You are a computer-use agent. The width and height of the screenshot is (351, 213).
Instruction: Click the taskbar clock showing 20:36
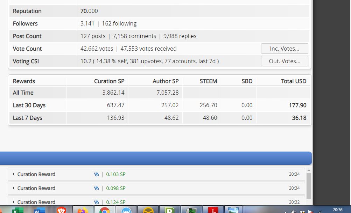tap(337, 210)
